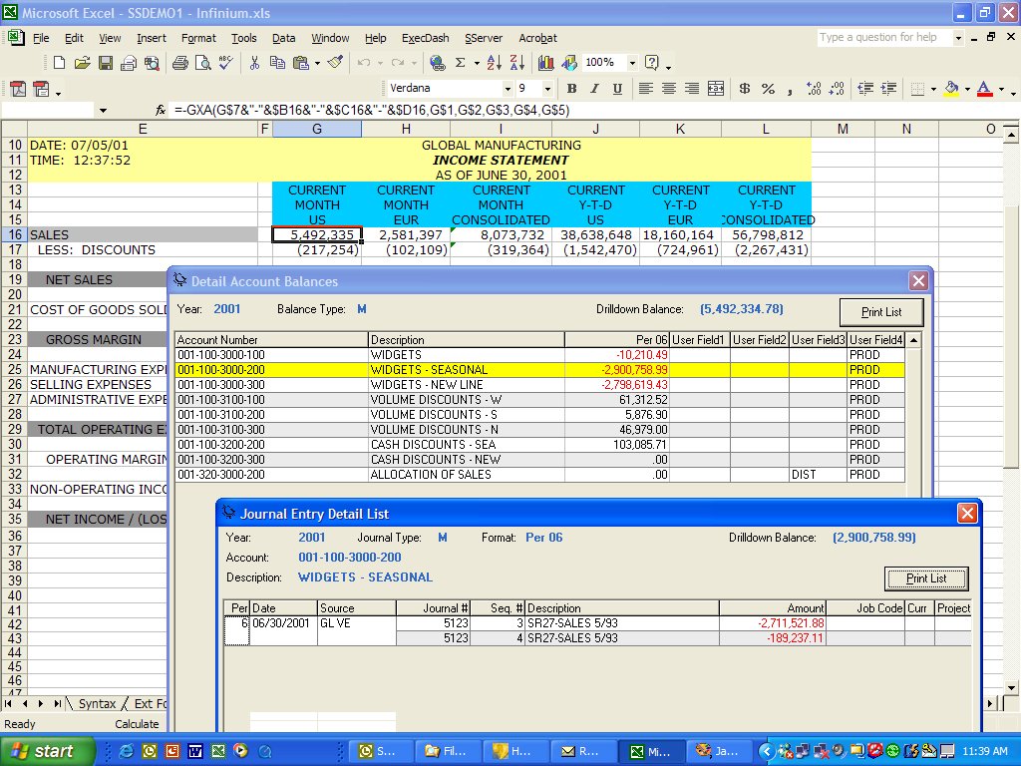Sort ascending with the A-Z icon
Screen dimensions: 1021x766
pos(495,63)
